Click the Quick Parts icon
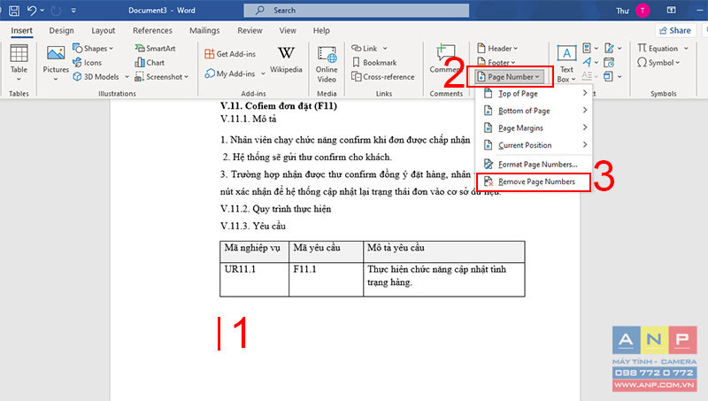Screen dimensions: 708x401 587,48
